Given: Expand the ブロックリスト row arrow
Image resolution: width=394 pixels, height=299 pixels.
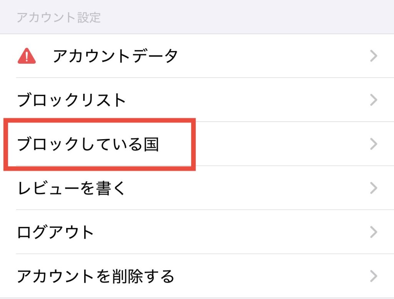Looking at the screenshot, I should click(373, 100).
